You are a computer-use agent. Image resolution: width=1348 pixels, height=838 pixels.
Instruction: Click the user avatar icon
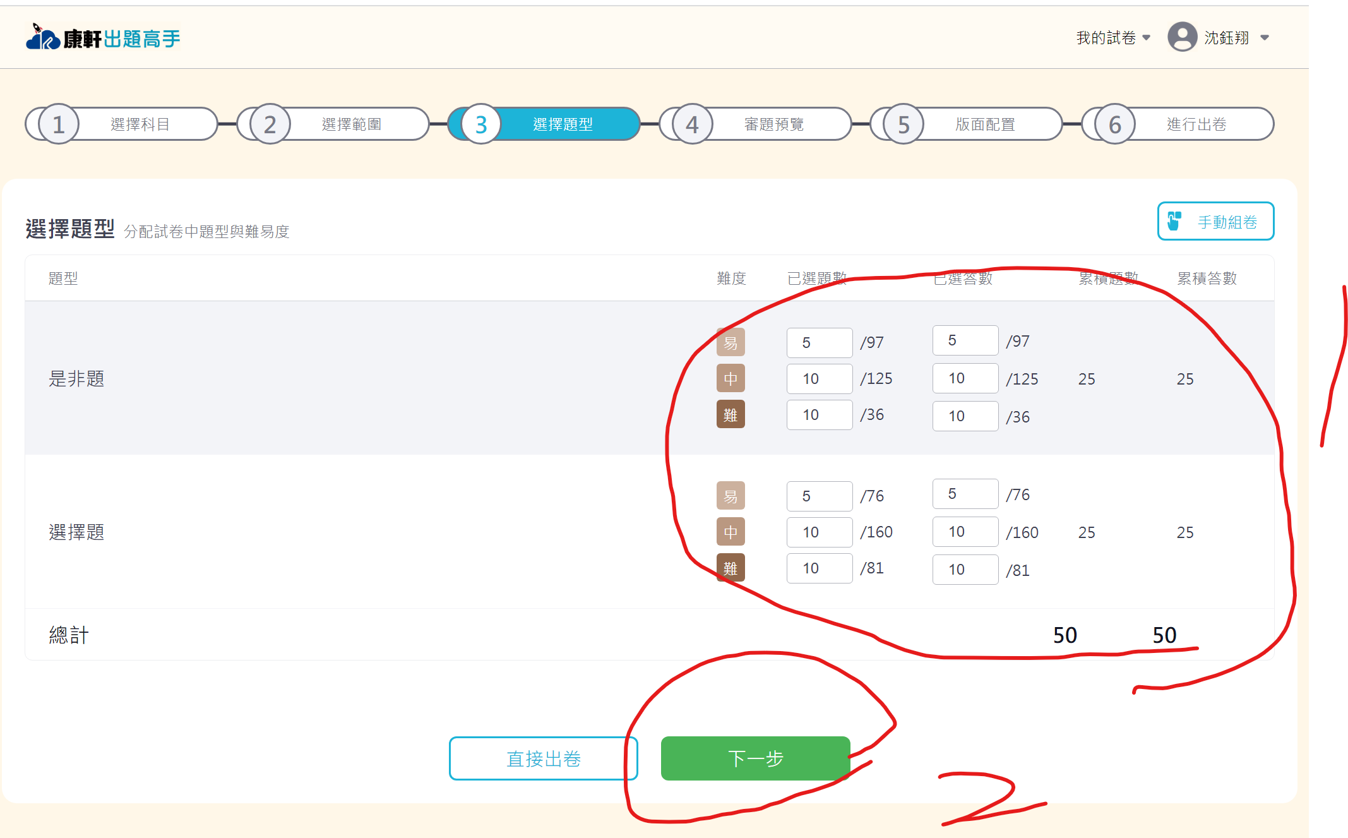tap(1182, 37)
